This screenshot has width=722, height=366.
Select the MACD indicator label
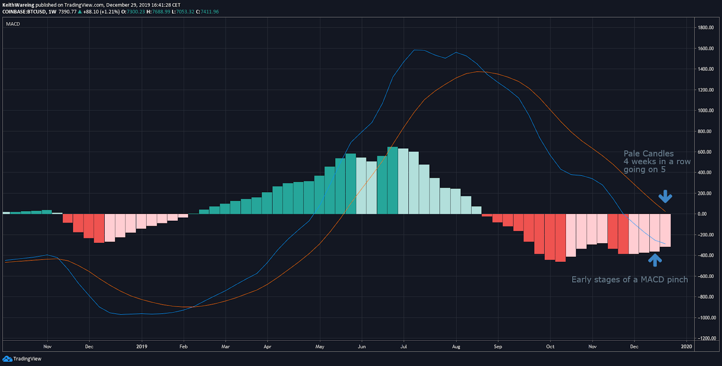coord(13,24)
